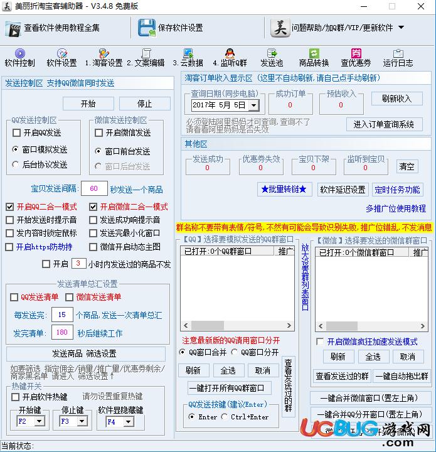Open the 软件设置 tab icon
The image size is (436, 452).
click(62, 53)
